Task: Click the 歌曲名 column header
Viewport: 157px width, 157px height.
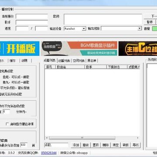Action: tap(70, 67)
